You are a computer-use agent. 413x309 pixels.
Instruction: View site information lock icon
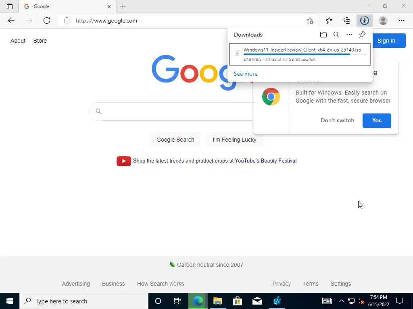click(x=67, y=21)
